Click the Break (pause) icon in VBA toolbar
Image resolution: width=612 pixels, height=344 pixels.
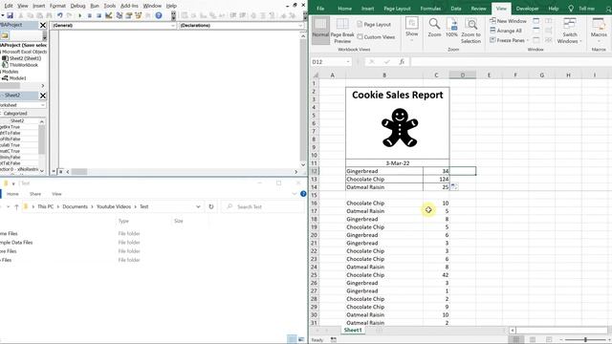point(89,15)
